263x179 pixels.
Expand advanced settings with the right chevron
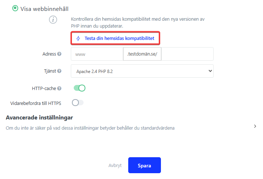[x=255, y=126]
